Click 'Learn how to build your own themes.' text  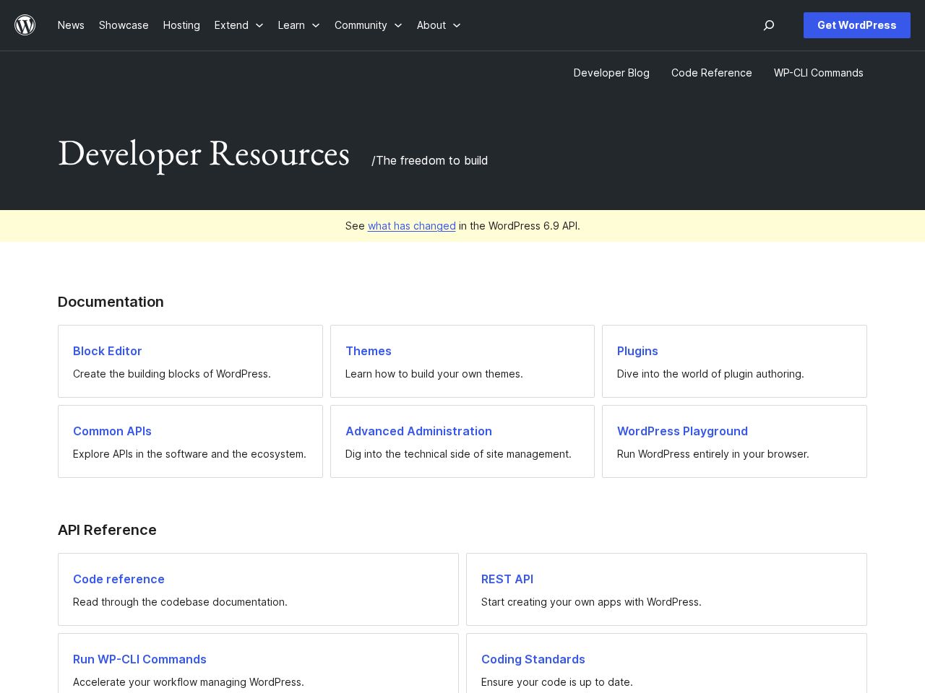click(434, 374)
